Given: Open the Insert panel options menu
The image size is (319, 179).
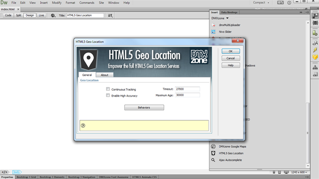Looking at the screenshot, I should tap(307, 12).
